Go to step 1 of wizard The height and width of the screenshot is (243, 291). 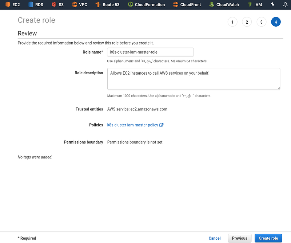click(232, 22)
